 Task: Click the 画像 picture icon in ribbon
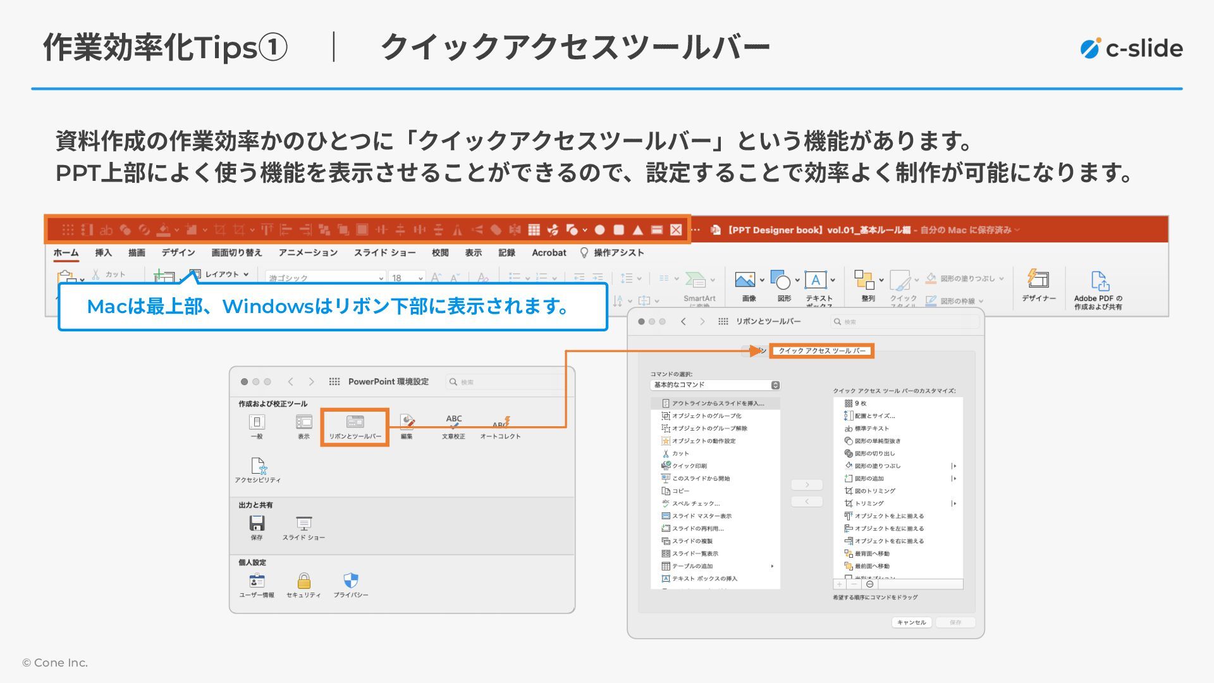[x=745, y=280]
